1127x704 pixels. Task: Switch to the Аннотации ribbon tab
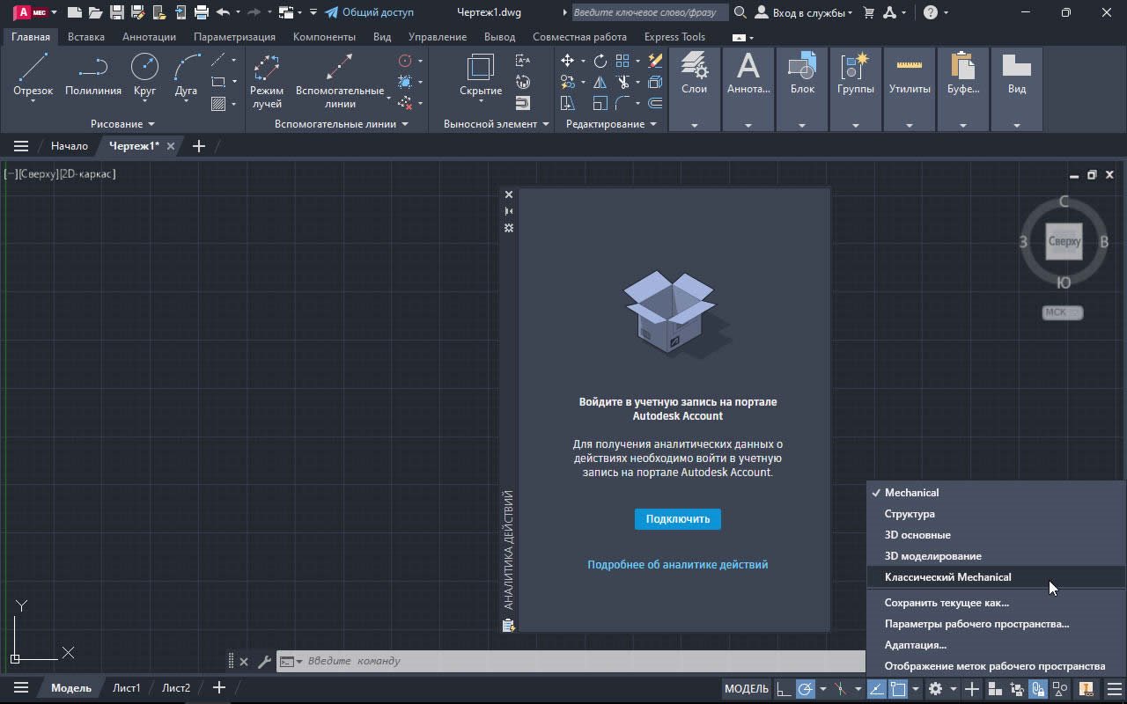149,37
